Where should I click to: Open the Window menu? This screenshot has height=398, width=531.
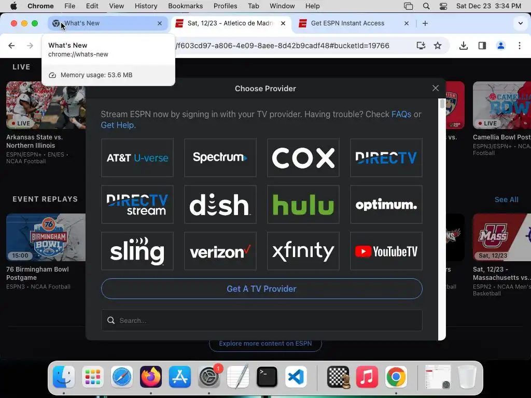pyautogui.click(x=282, y=6)
